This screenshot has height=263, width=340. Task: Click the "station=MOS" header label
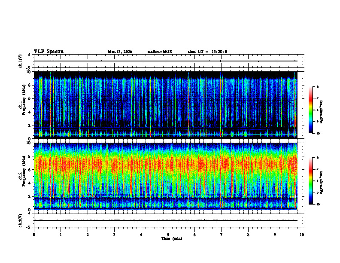pyautogui.click(x=160, y=52)
